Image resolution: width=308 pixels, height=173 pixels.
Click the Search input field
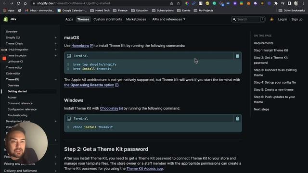click(x=248, y=19)
